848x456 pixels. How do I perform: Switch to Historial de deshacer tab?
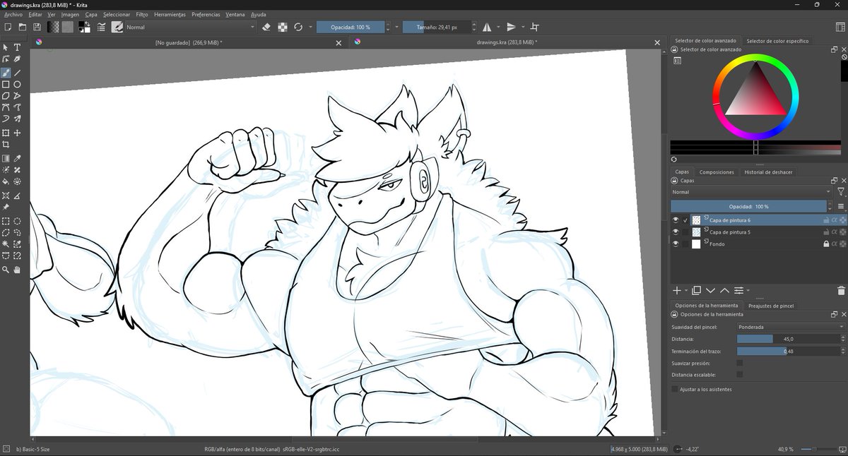pos(769,172)
